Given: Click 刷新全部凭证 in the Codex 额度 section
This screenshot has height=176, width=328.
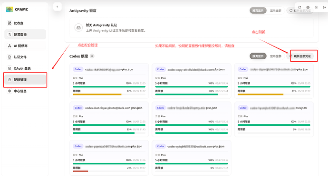Looking at the screenshot, I should coord(300,56).
